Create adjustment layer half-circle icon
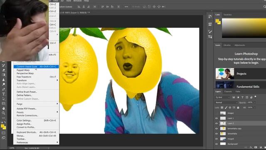 261,147
